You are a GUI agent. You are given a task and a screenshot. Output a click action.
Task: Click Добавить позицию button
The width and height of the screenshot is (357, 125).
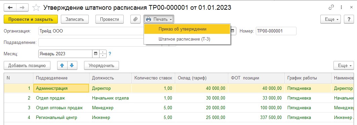point(27,66)
